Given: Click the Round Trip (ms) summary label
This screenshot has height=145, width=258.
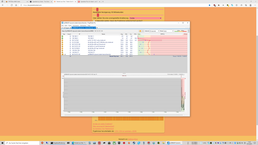Looking at the screenshot, I should tap(114, 56).
